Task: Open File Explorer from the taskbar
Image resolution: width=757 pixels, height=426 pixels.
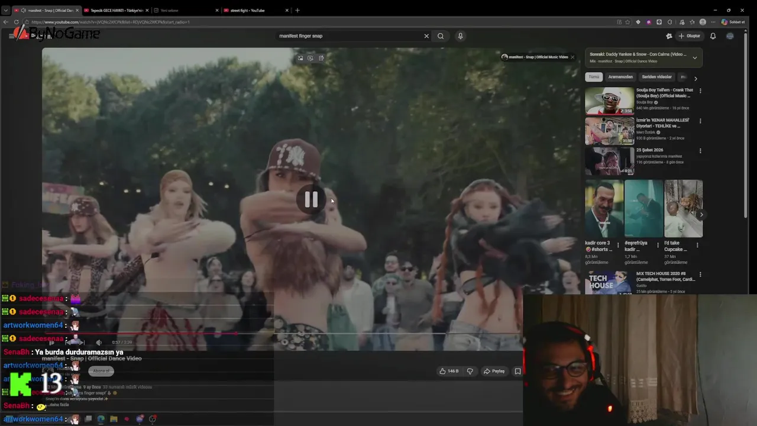Action: (114, 419)
